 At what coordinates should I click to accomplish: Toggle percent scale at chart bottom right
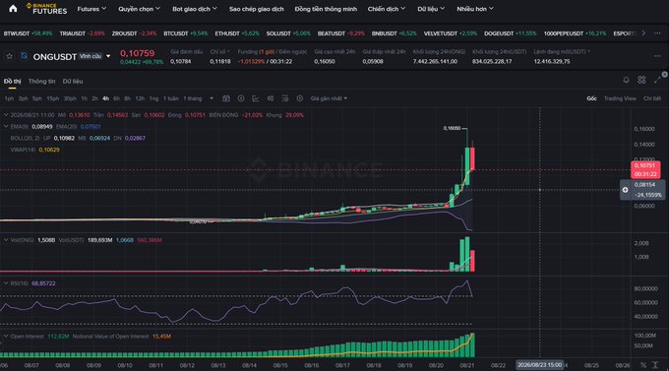coord(643,365)
